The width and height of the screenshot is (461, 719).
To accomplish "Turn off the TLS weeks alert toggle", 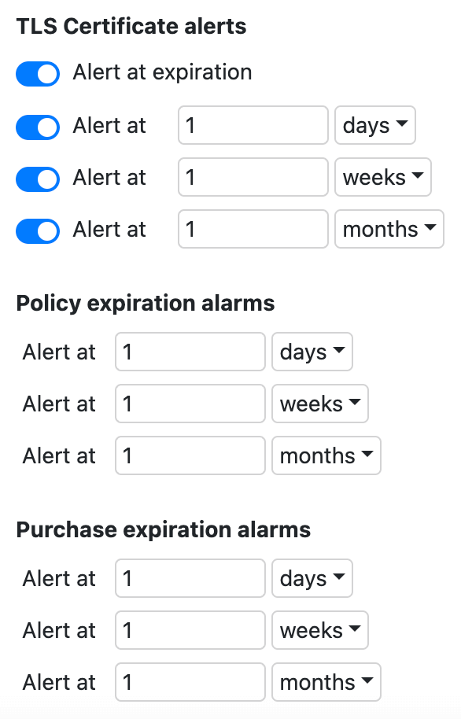I will (x=37, y=179).
